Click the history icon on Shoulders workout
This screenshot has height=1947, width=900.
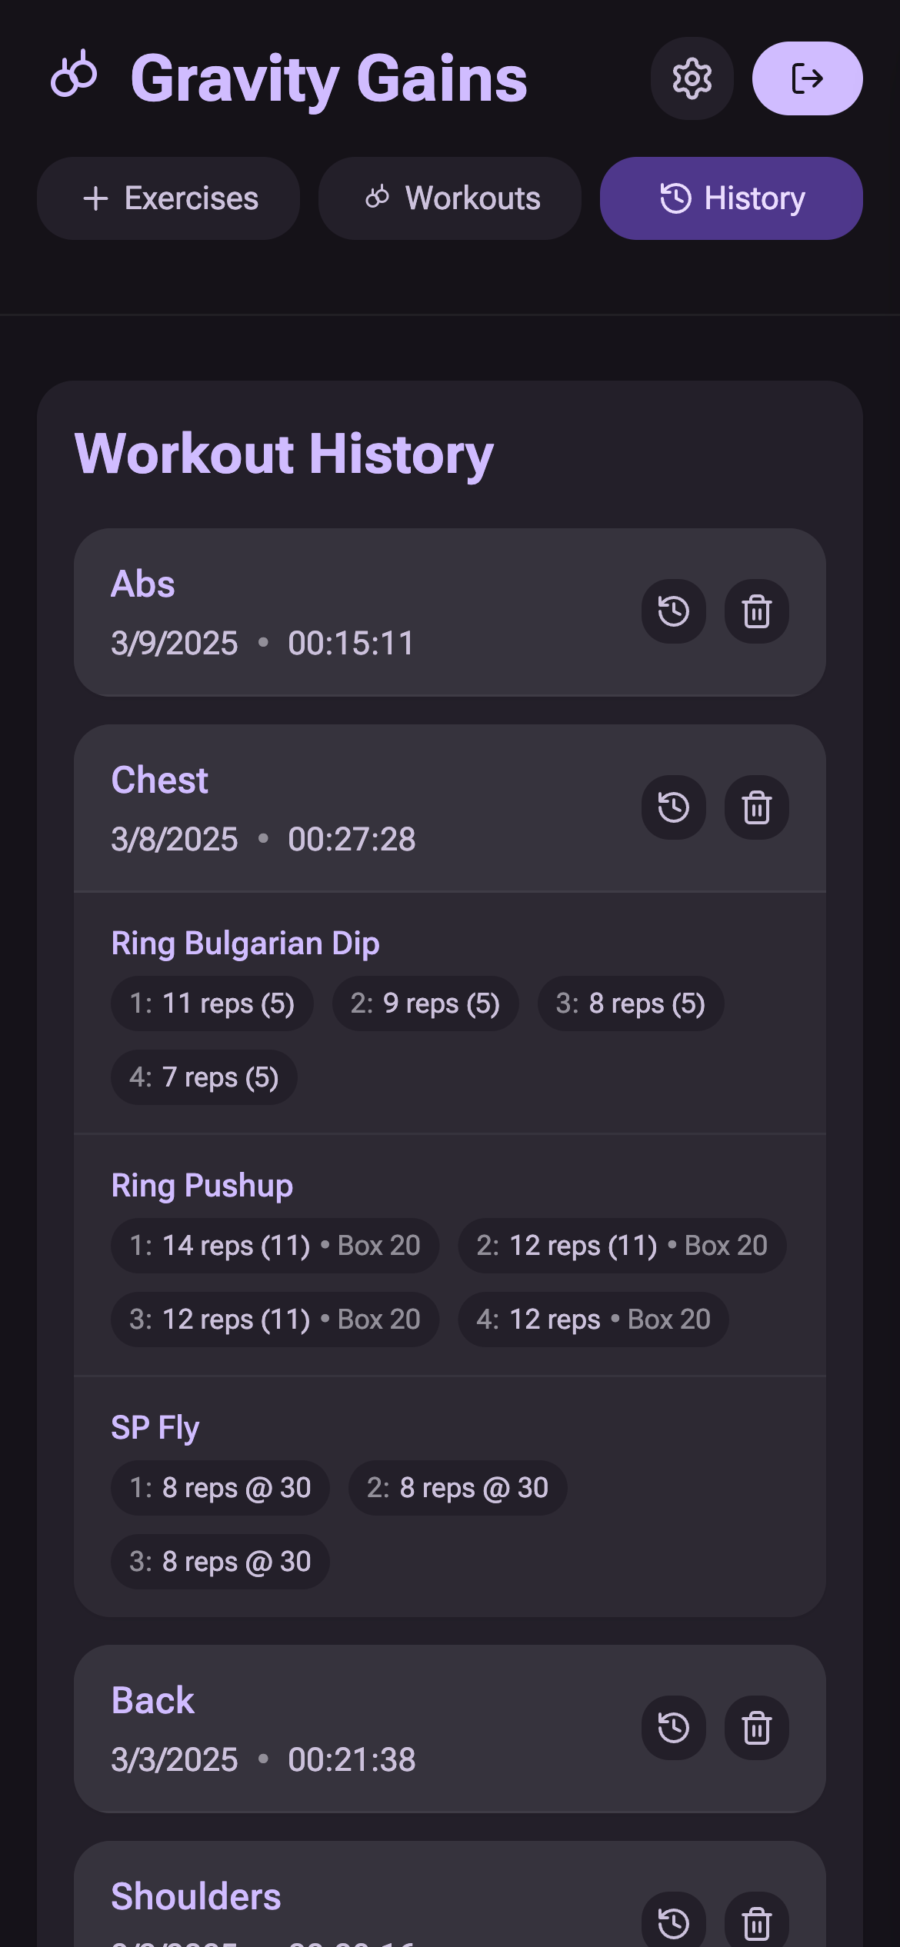pyautogui.click(x=673, y=1924)
